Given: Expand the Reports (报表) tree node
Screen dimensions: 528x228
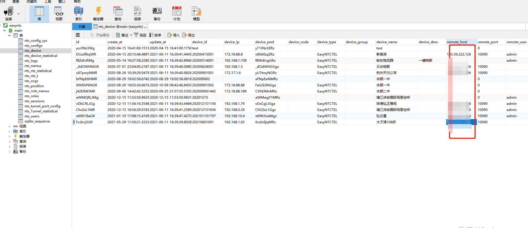Looking at the screenshot, I should pos(10,146).
